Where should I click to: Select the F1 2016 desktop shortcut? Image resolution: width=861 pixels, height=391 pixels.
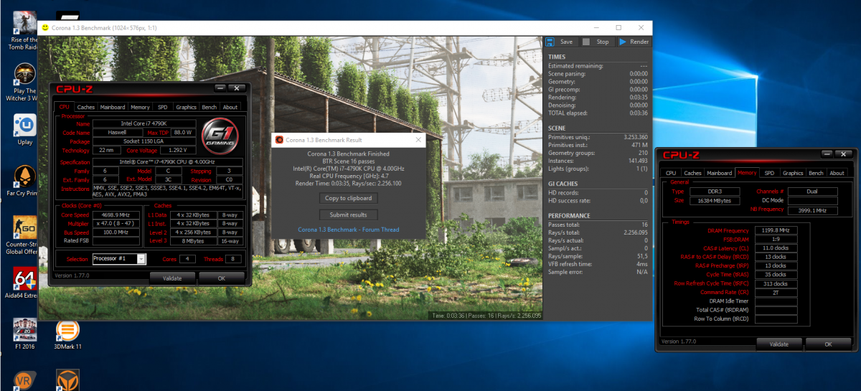[x=25, y=334]
